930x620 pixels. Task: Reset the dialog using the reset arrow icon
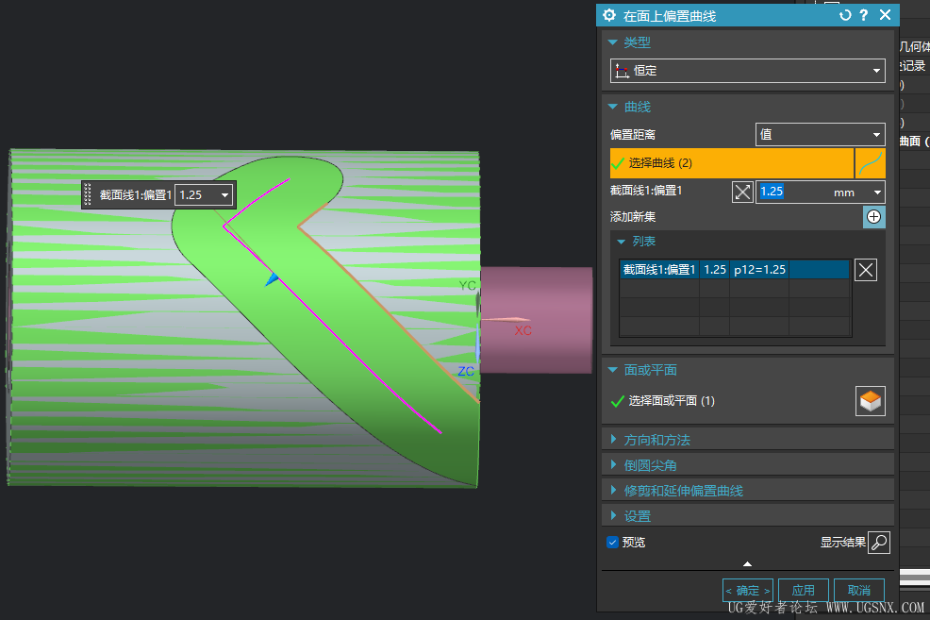pos(844,15)
